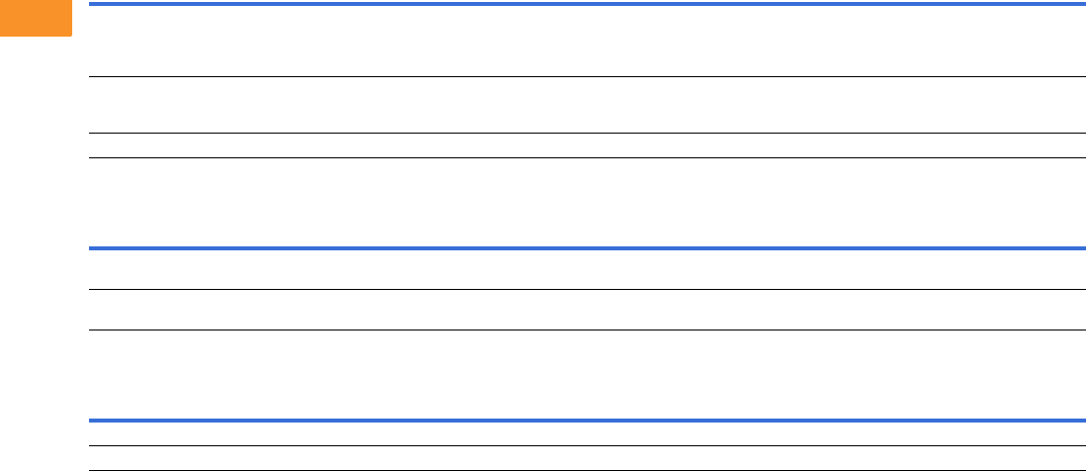Select the tall first row of top table

pos(588,41)
